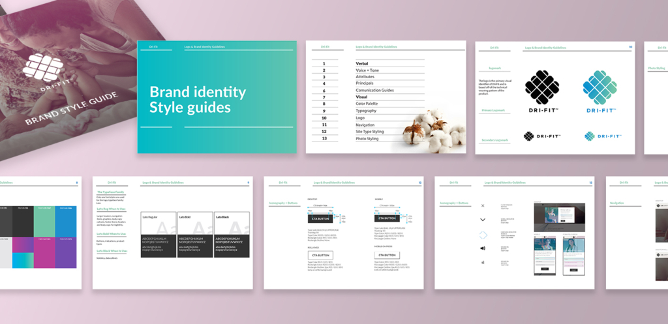Click the DRI-FIT wordmark under the gradient logomark

click(601, 110)
